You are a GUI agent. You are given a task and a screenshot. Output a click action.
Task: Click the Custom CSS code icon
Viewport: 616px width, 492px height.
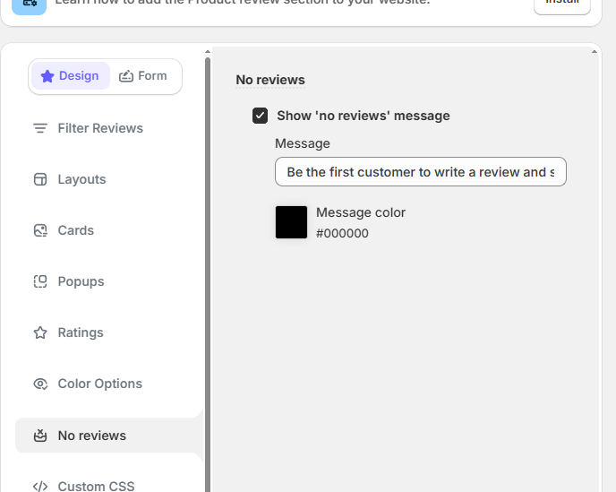(40, 487)
